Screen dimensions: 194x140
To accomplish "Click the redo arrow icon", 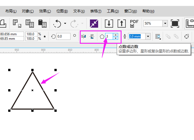I will 74,23.
